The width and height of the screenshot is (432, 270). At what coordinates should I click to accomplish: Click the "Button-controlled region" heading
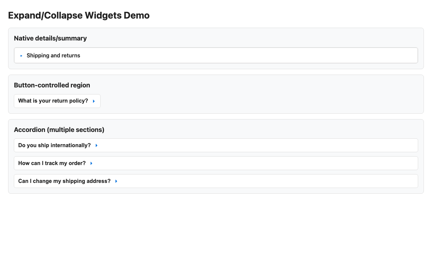click(52, 85)
